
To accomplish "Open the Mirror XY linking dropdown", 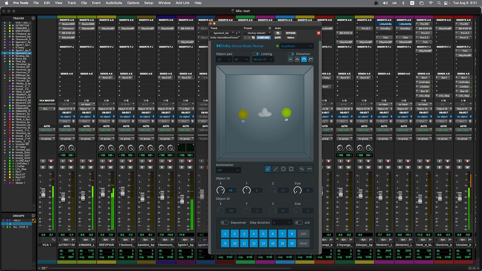I will (x=263, y=59).
